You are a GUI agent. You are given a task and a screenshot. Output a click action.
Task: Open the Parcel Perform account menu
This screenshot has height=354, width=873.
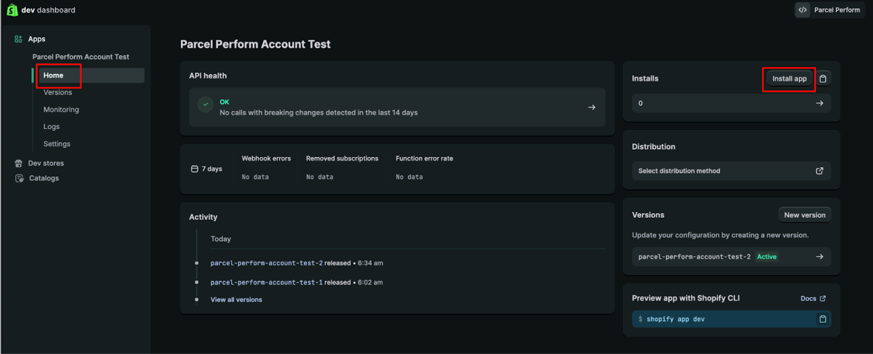click(x=830, y=10)
